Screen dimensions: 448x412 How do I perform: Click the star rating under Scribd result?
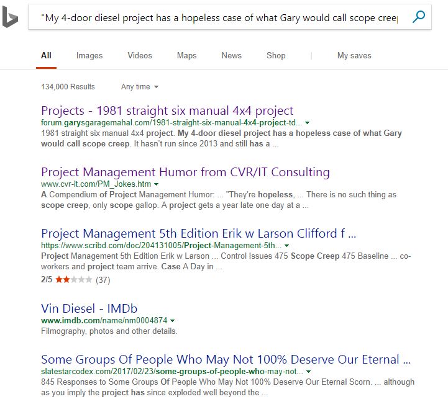73,280
